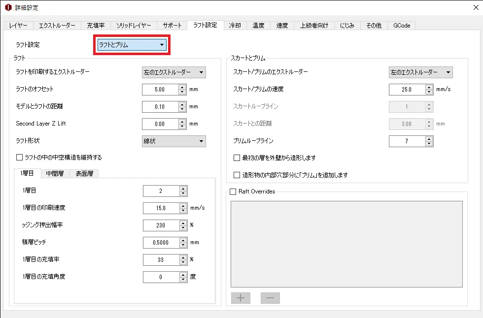Click the 積層ピッチ input field
Image resolution: width=483 pixels, height=318 pixels.
161,243
